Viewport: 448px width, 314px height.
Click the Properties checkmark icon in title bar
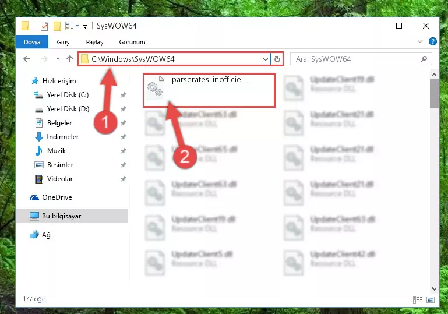click(x=44, y=26)
